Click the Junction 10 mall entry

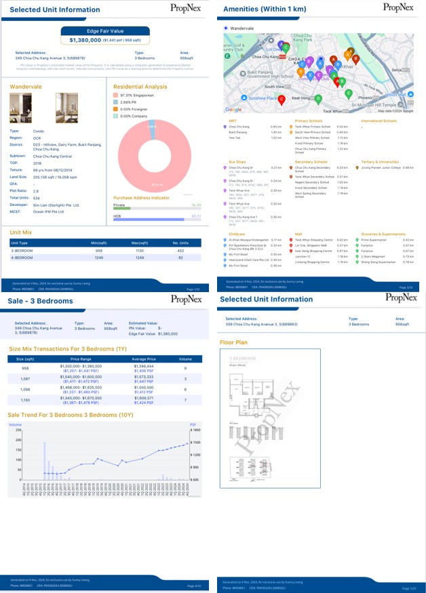coord(303,256)
